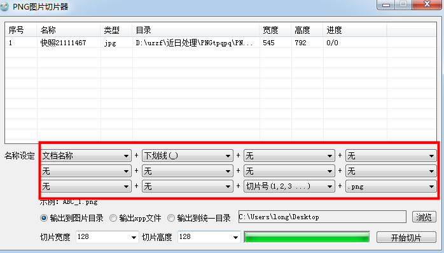Enable 输出到统一目录 radio option
The image size is (444, 253).
(x=199, y=218)
